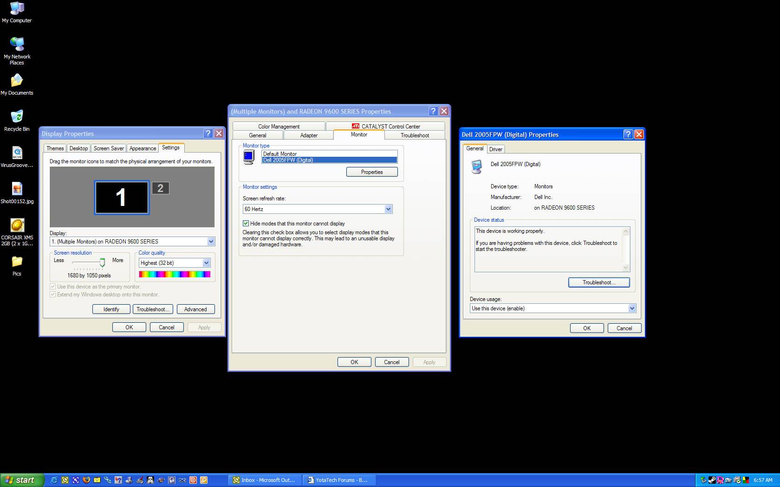Click help icon in Dell 2005FPW Properties title bar
This screenshot has width=780, height=487.
point(628,135)
